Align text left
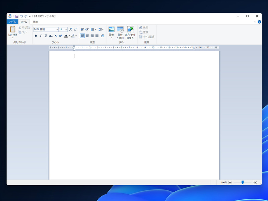Image resolution: width=268 pixels, height=201 pixels. [82, 36]
